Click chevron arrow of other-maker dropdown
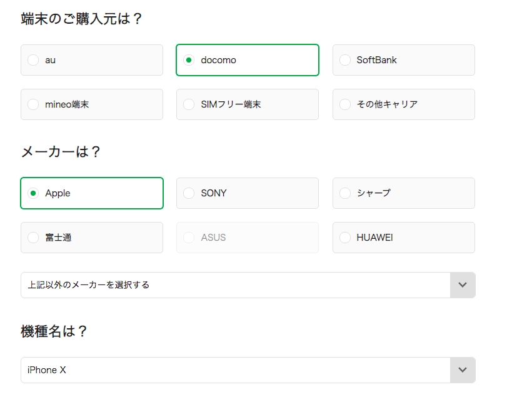The height and width of the screenshot is (402, 507). point(463,285)
